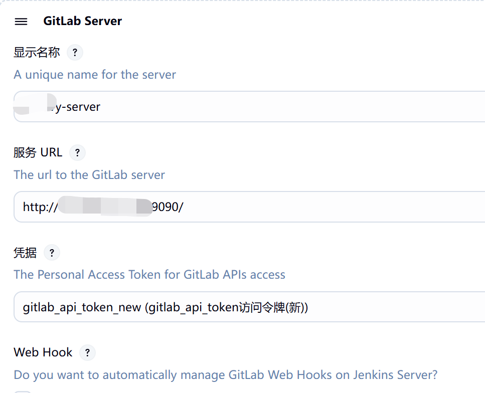Click the hamburger drag handle beside GitLab Server
The image size is (485, 393).
21,22
